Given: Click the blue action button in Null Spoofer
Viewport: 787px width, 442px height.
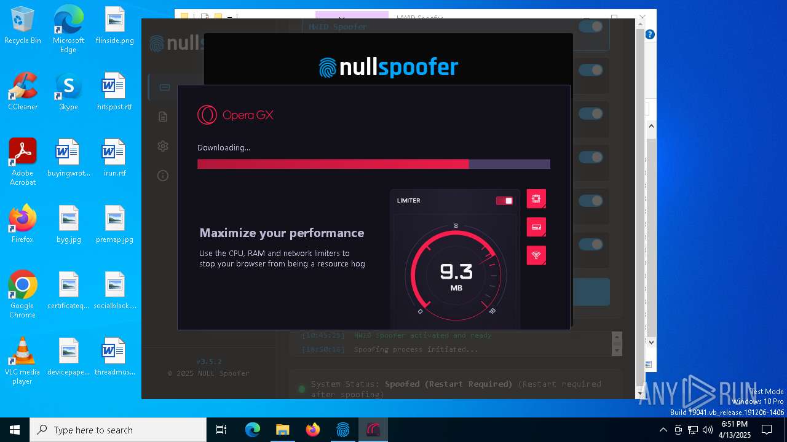Looking at the screenshot, I should 591,292.
